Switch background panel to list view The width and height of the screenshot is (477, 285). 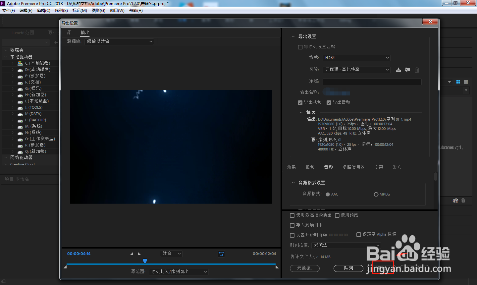coord(466,82)
